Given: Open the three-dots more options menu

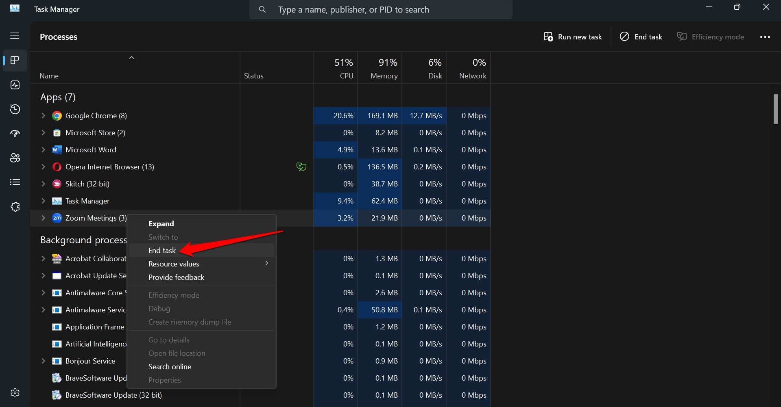Looking at the screenshot, I should 765,37.
